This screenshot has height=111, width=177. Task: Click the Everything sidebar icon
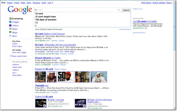(10, 18)
